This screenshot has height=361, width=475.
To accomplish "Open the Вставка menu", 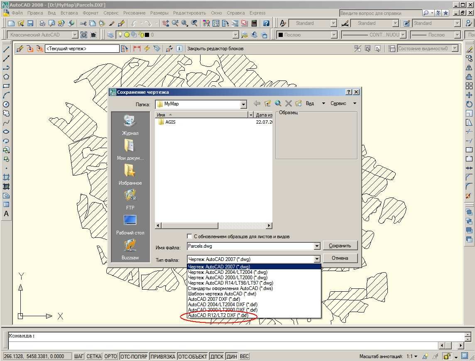I will pos(69,13).
